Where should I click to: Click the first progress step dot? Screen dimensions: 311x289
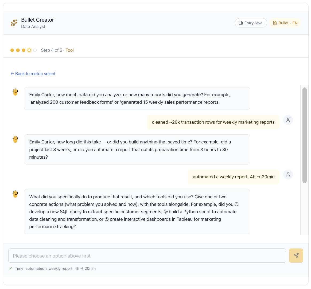tap(12, 50)
